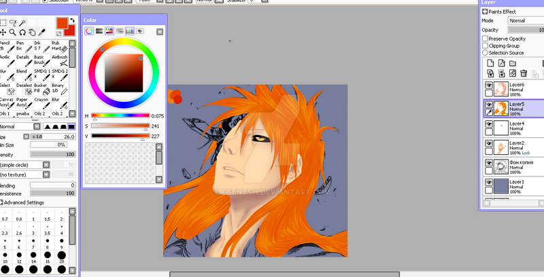Select the rotate view tool
Screen dimensions: 544x277
[22, 33]
